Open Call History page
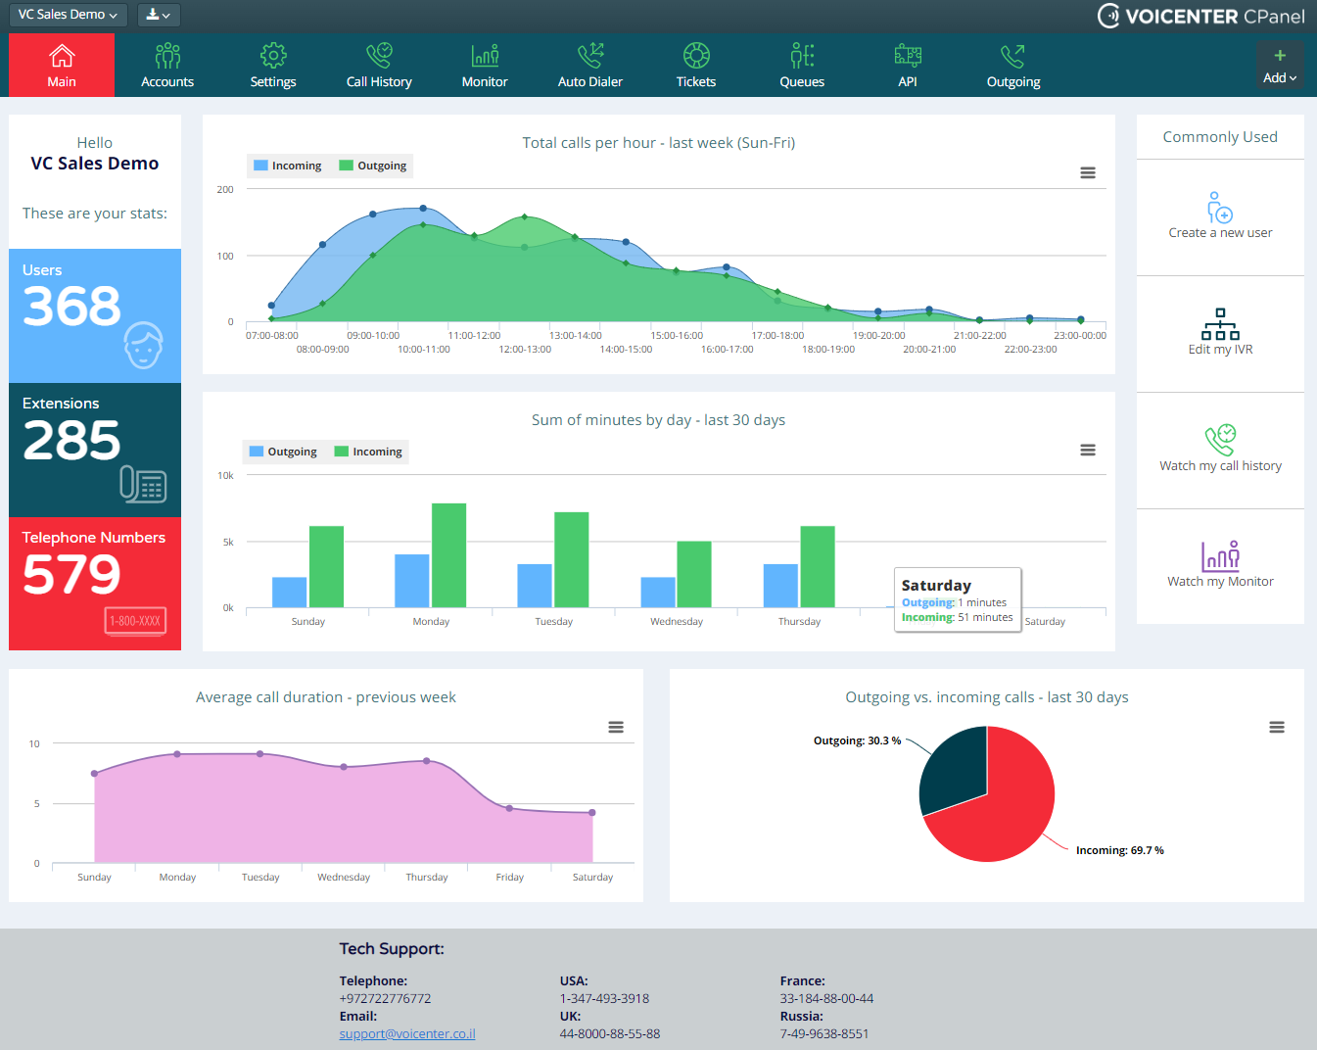This screenshot has width=1317, height=1050. (x=379, y=66)
